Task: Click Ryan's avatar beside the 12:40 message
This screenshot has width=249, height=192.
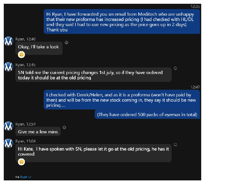Action: click(x=8, y=41)
